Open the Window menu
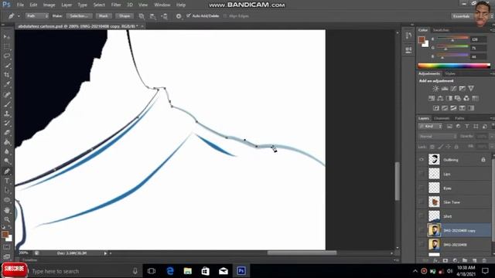This screenshot has height=278, width=495. [162, 5]
